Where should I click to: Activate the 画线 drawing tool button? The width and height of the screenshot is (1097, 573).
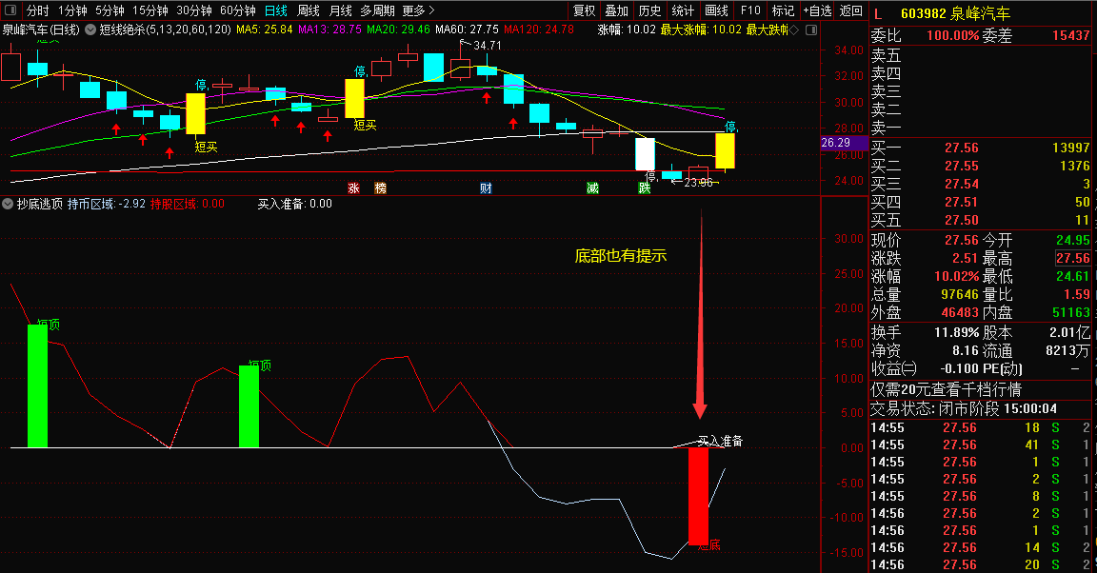(x=716, y=10)
